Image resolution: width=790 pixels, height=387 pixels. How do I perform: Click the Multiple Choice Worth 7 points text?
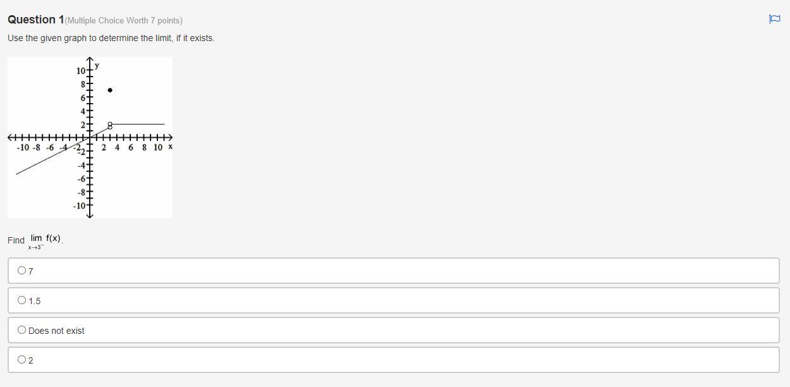coord(124,20)
